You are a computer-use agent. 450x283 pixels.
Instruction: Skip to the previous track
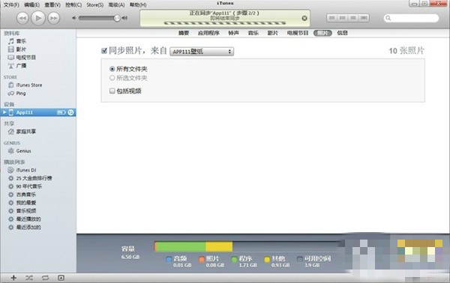(22, 18)
